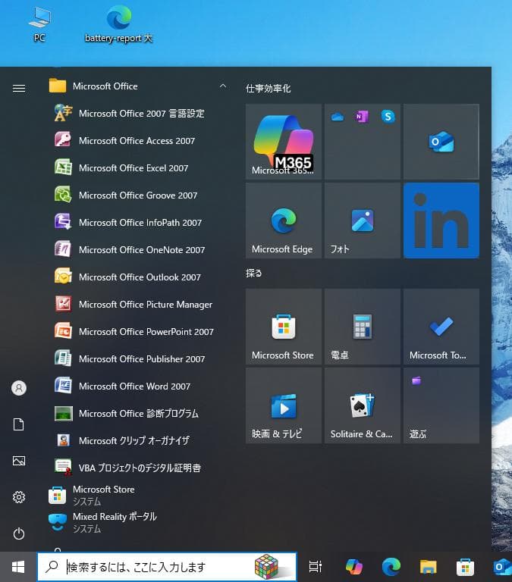Launch Edge from the taskbar
512x582 pixels.
[391, 567]
